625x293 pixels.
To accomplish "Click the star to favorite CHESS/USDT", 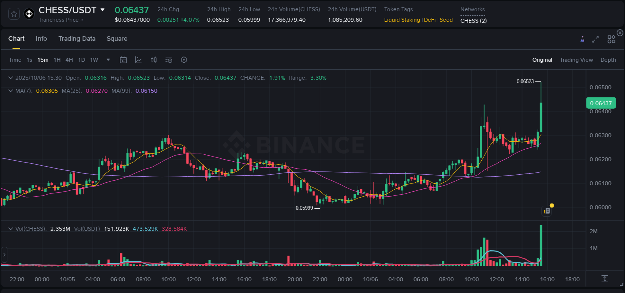I will pos(13,14).
